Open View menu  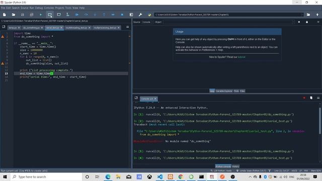tap(75, 8)
